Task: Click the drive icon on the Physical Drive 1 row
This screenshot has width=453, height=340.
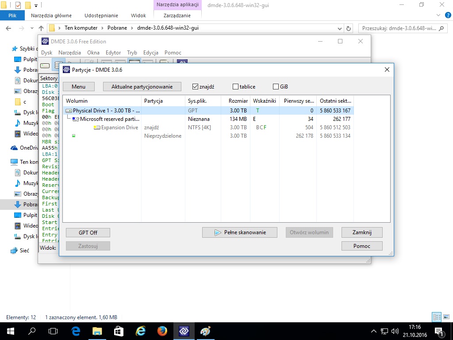Action: tap(69, 111)
